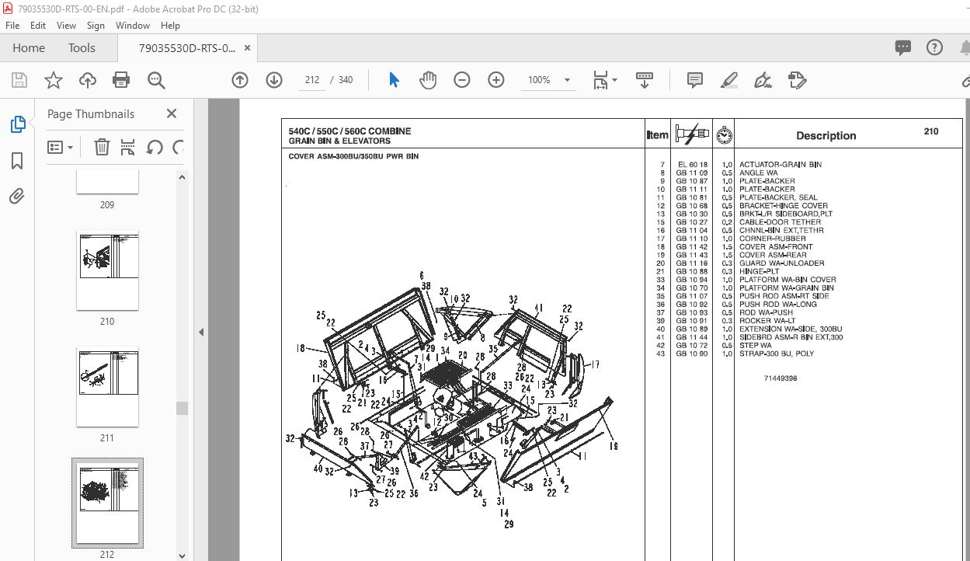Click the page number input field
The width and height of the screenshot is (970, 561).
click(312, 80)
